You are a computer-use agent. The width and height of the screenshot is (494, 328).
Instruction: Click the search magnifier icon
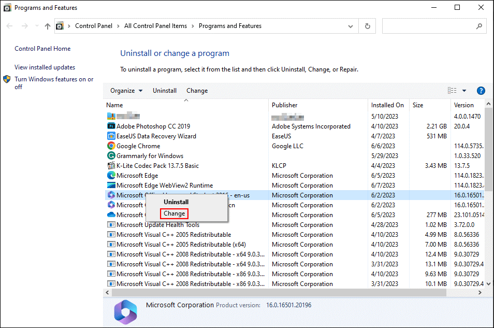(479, 26)
